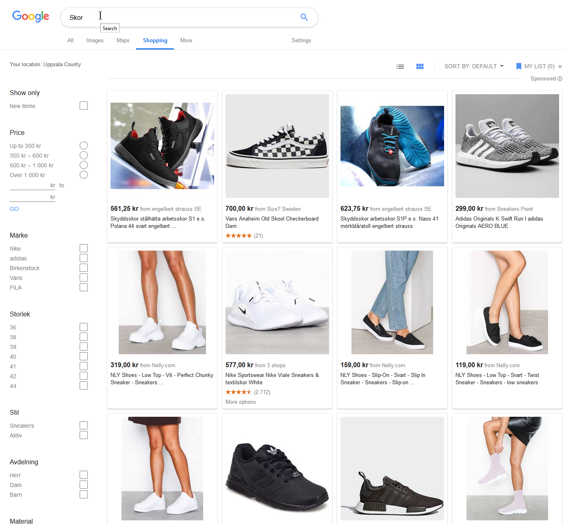
Task: Check the Birkenstock brand checkbox
Action: coord(84,268)
